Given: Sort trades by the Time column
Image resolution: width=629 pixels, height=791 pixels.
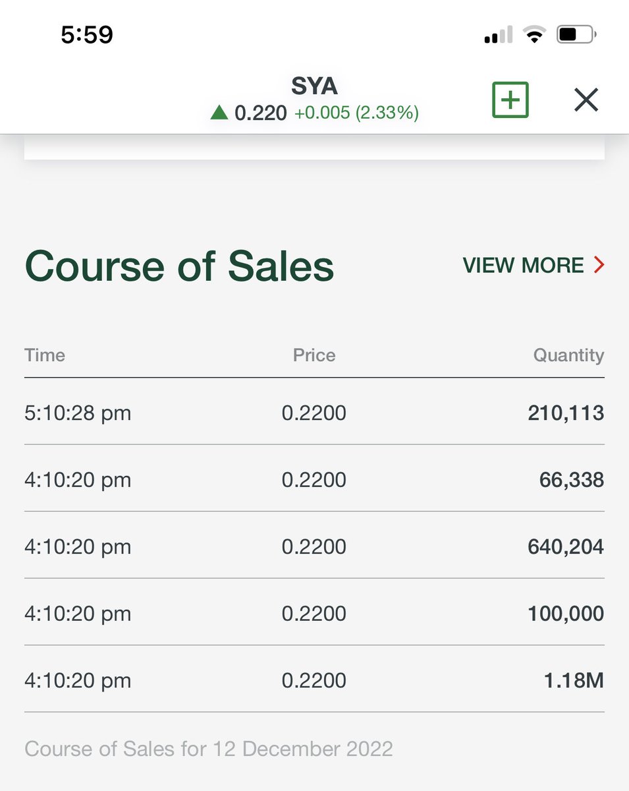Looking at the screenshot, I should [x=44, y=355].
